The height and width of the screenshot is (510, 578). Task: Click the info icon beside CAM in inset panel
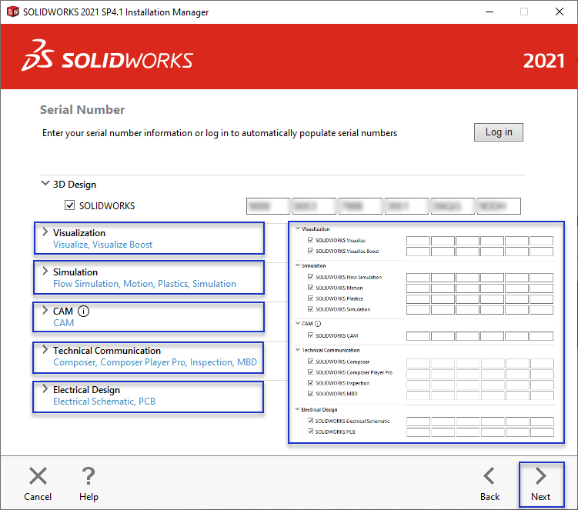318,324
